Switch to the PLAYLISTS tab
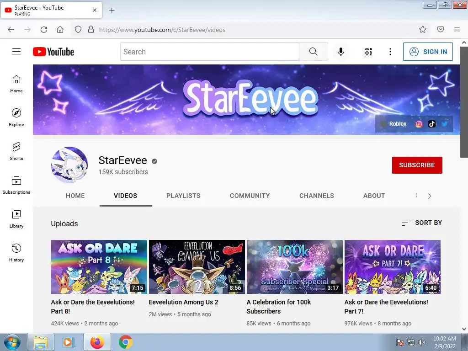Viewport: 468px width, 351px height. [x=183, y=196]
